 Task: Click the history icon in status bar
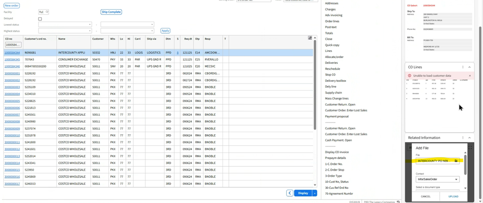[x=398, y=202]
